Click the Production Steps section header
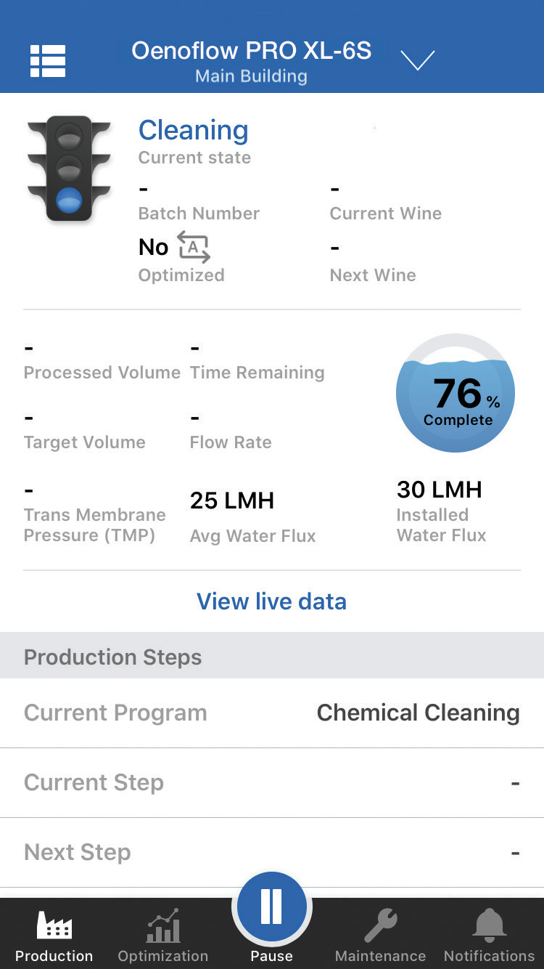544x969 pixels. (x=272, y=656)
